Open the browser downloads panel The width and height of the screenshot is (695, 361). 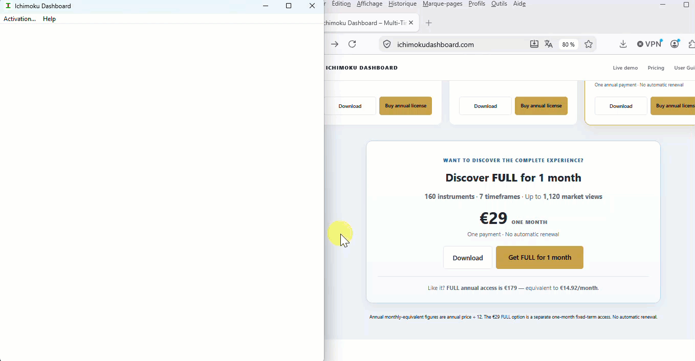623,44
